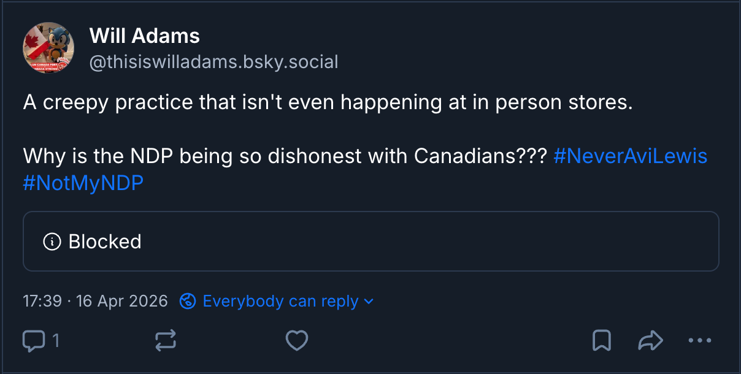Click the Will Adams display name
The image size is (741, 374).
(x=145, y=36)
